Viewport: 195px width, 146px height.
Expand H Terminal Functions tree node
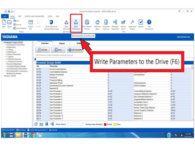coord(5,59)
